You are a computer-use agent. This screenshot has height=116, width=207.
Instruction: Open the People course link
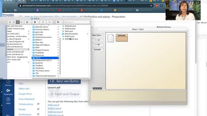22,109
